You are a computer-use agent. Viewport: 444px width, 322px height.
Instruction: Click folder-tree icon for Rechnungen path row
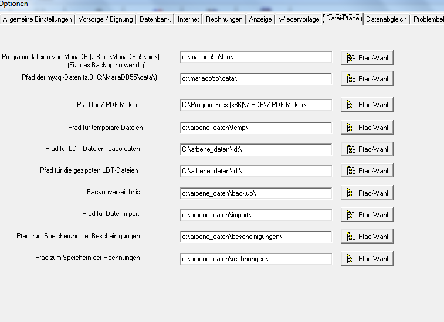click(x=351, y=259)
